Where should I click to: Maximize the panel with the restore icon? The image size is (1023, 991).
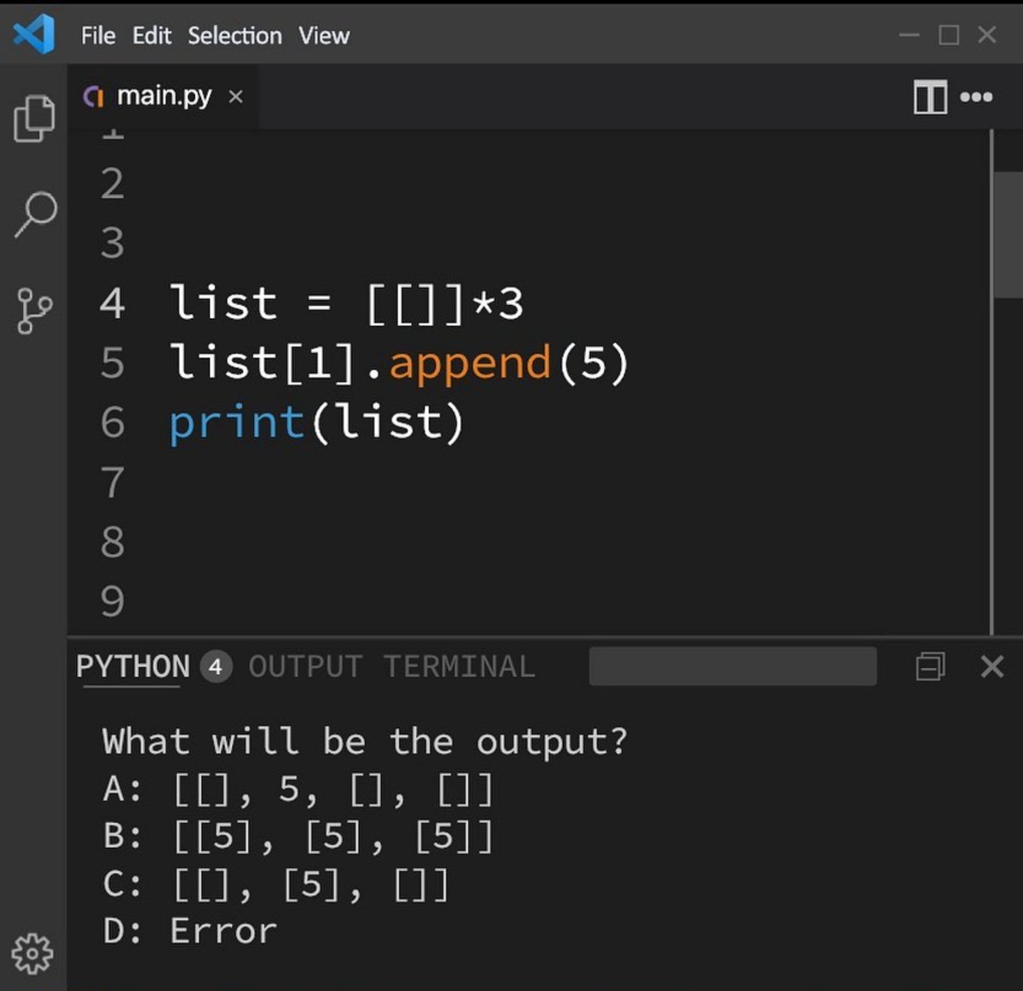930,666
